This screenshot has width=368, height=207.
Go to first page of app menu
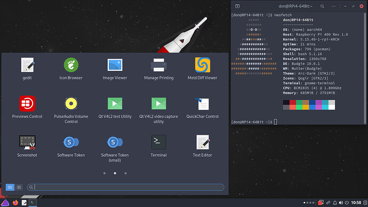[x=105, y=173]
